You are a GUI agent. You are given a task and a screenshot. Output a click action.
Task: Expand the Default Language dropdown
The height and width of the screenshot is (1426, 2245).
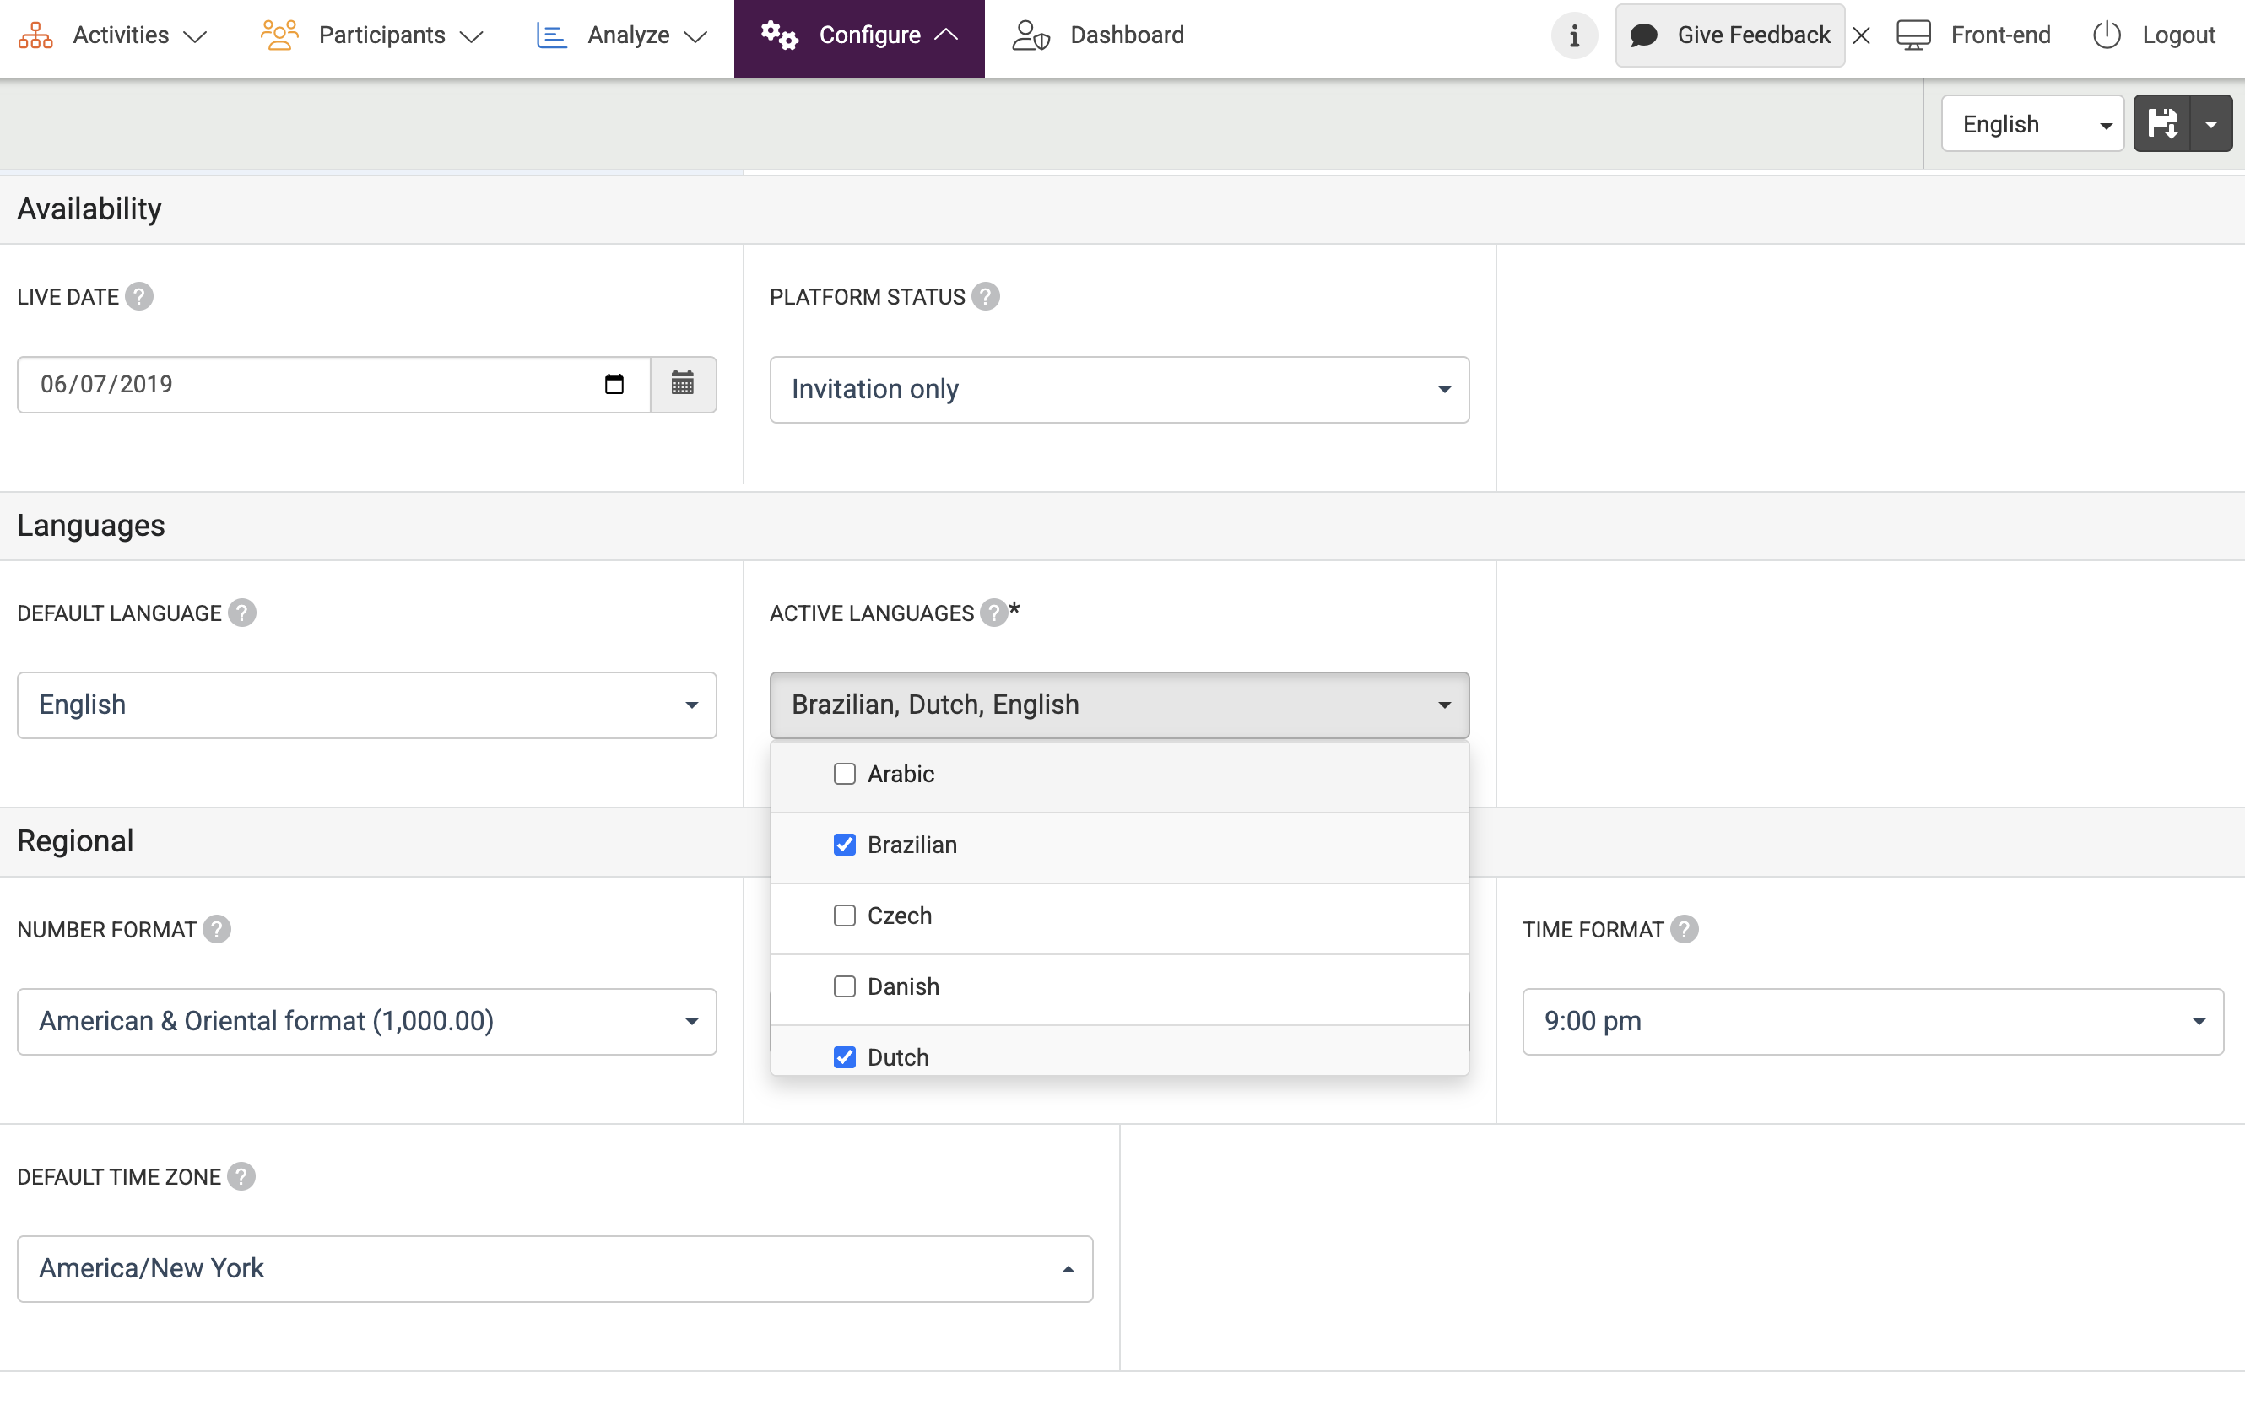366,705
